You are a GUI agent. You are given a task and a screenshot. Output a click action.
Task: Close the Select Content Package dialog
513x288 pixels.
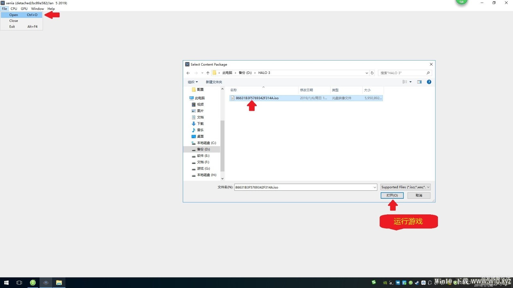[431, 64]
